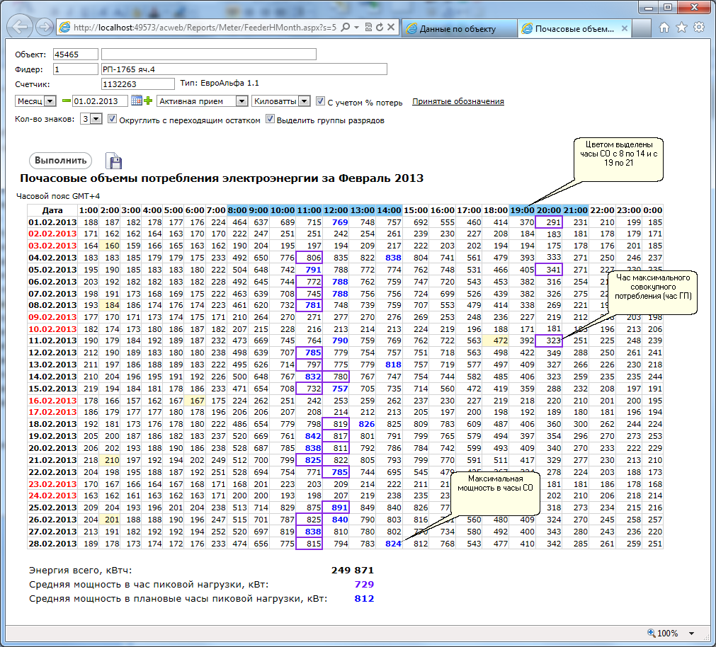Save report using floppy disk icon
716x647 pixels.
(114, 161)
